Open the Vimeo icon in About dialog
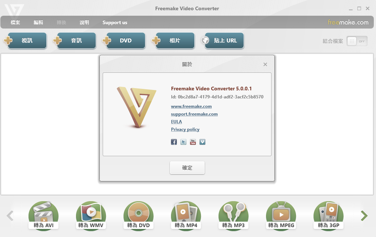This screenshot has height=237, width=376. 202,142
